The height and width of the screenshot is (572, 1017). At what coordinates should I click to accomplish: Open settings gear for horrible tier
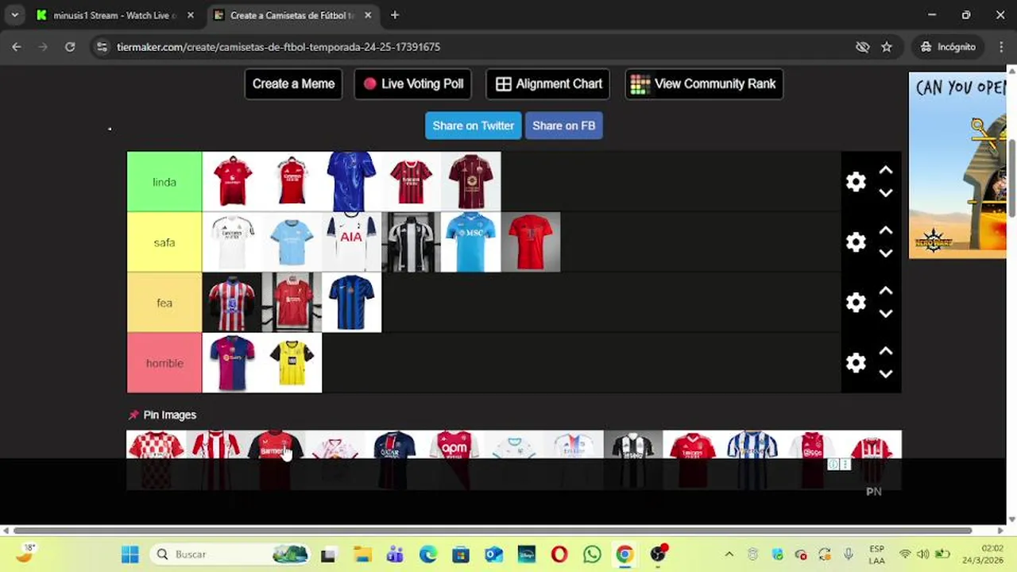856,363
